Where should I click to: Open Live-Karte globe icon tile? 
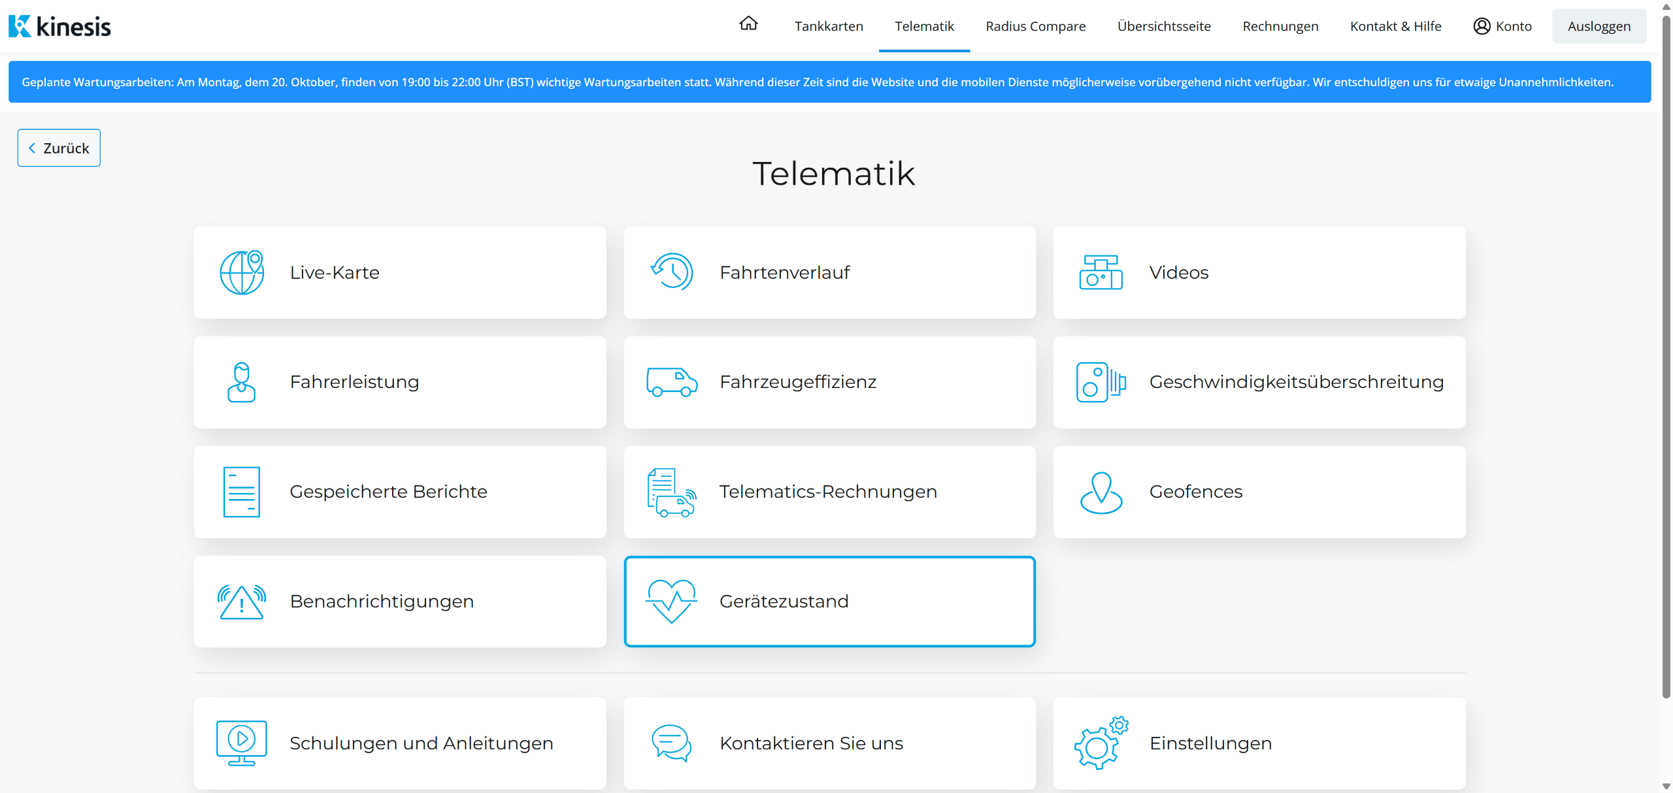coord(242,272)
